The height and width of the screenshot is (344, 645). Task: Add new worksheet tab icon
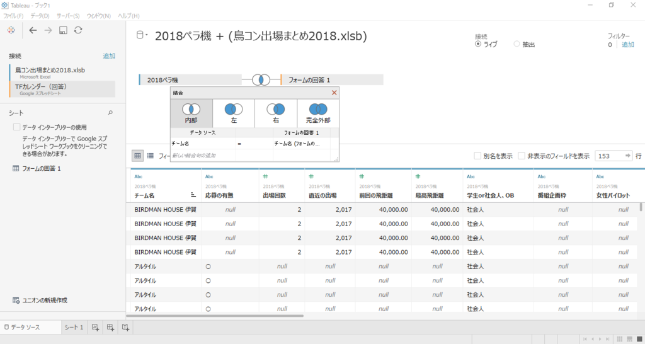point(95,328)
